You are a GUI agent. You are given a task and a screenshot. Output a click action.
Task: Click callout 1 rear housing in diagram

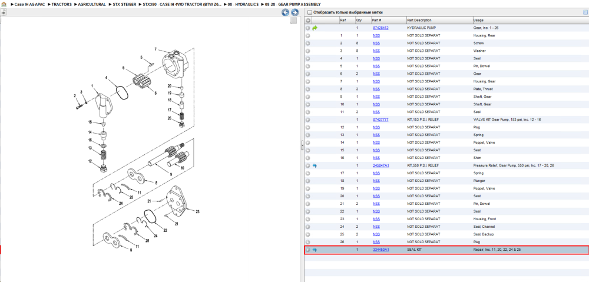92,86
